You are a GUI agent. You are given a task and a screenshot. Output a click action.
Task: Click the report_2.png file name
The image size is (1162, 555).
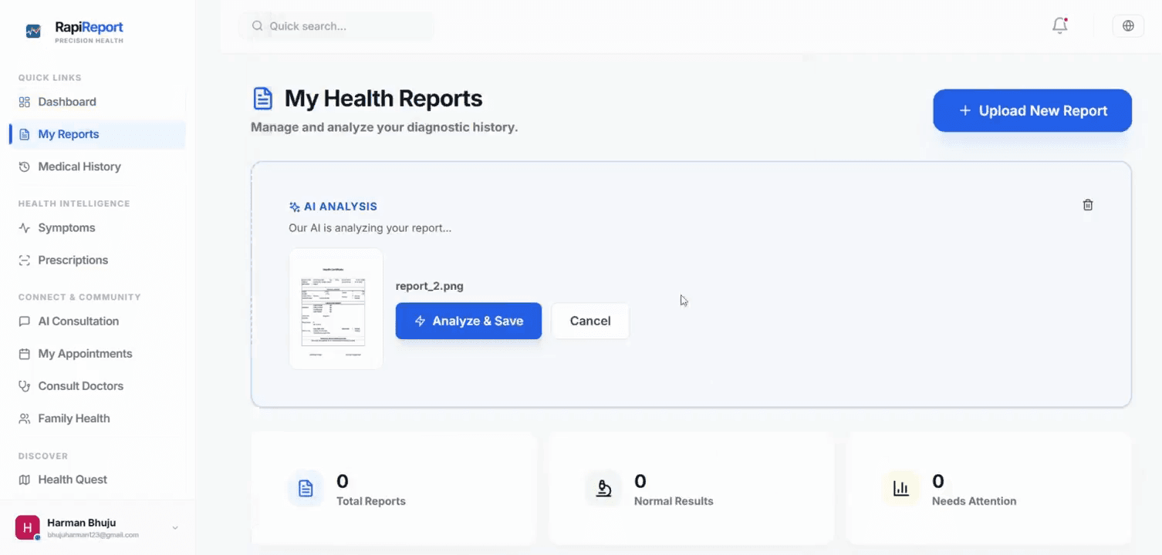click(x=430, y=286)
